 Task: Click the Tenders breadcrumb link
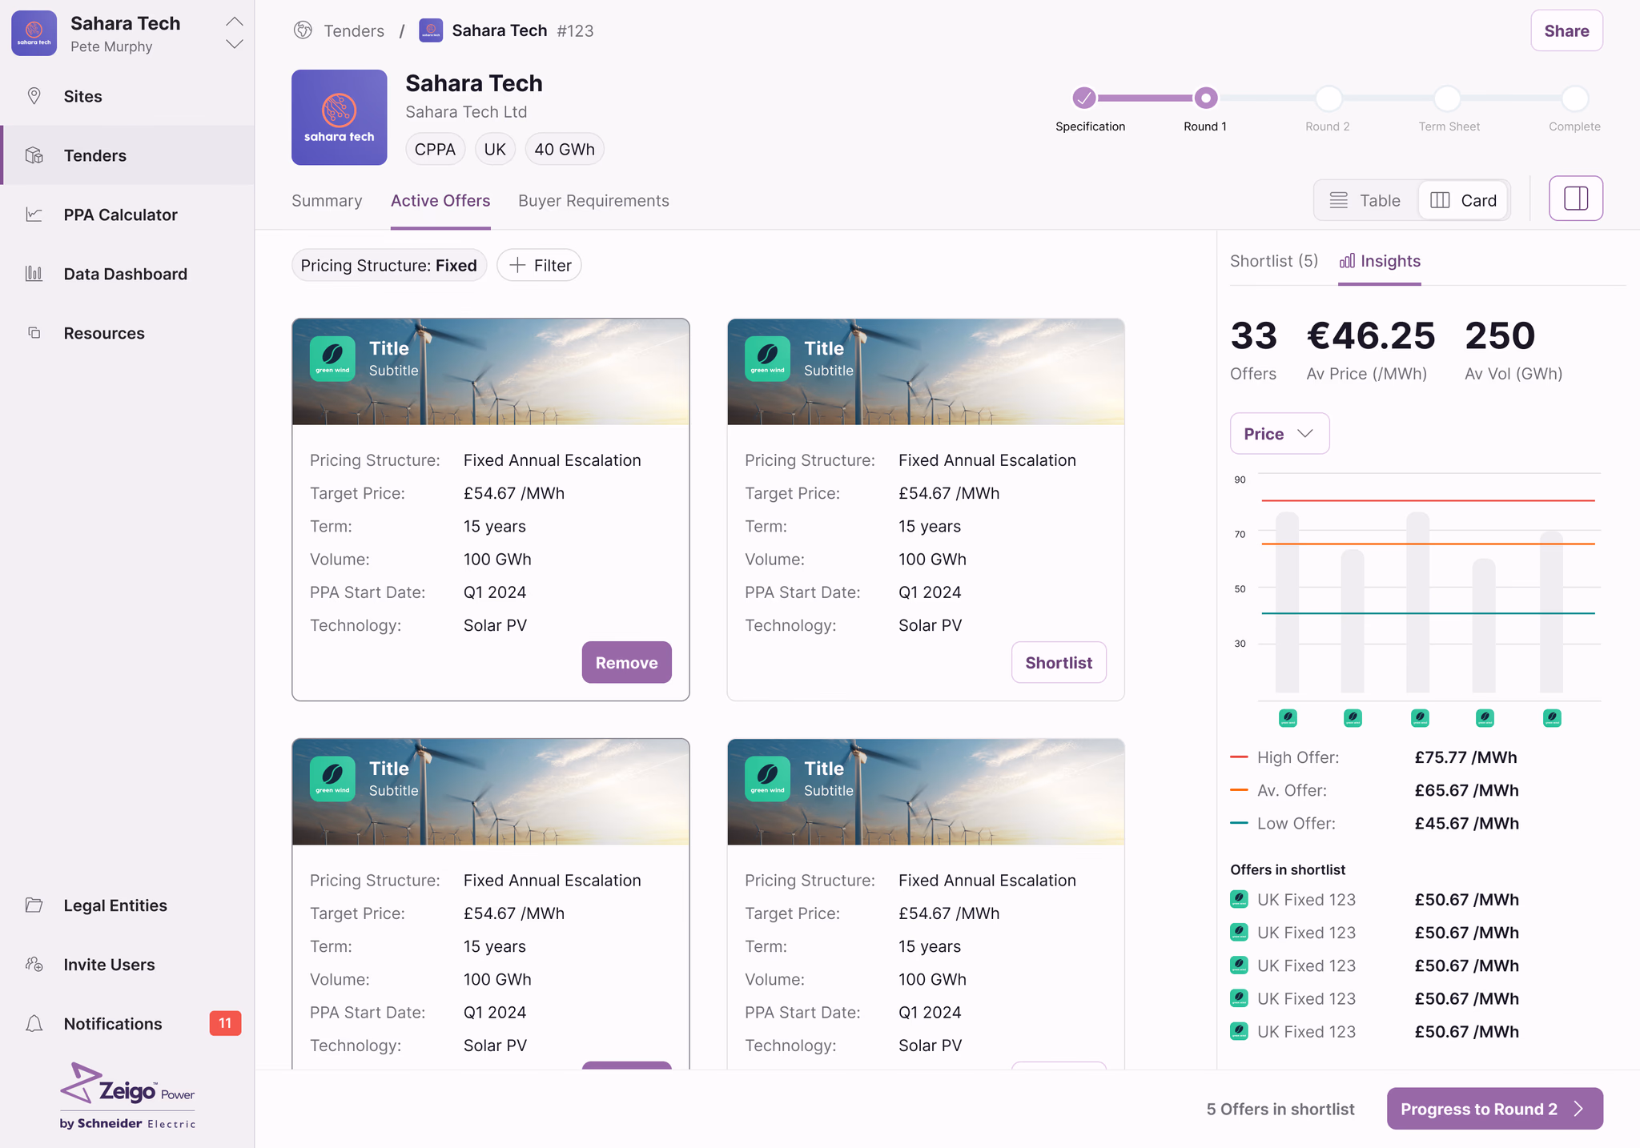pos(354,30)
